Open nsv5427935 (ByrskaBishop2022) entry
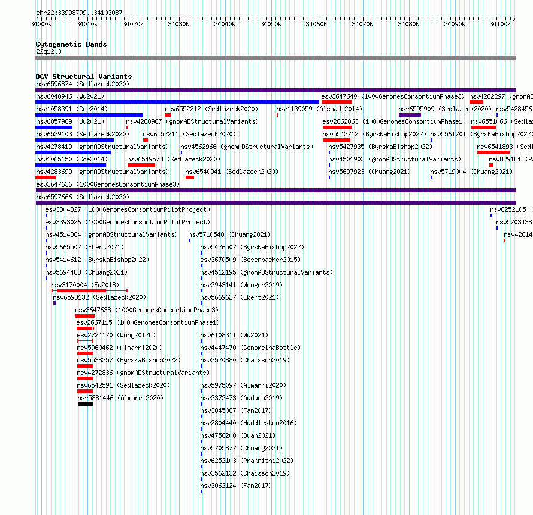Screen dimensions: 533x515 [380, 147]
